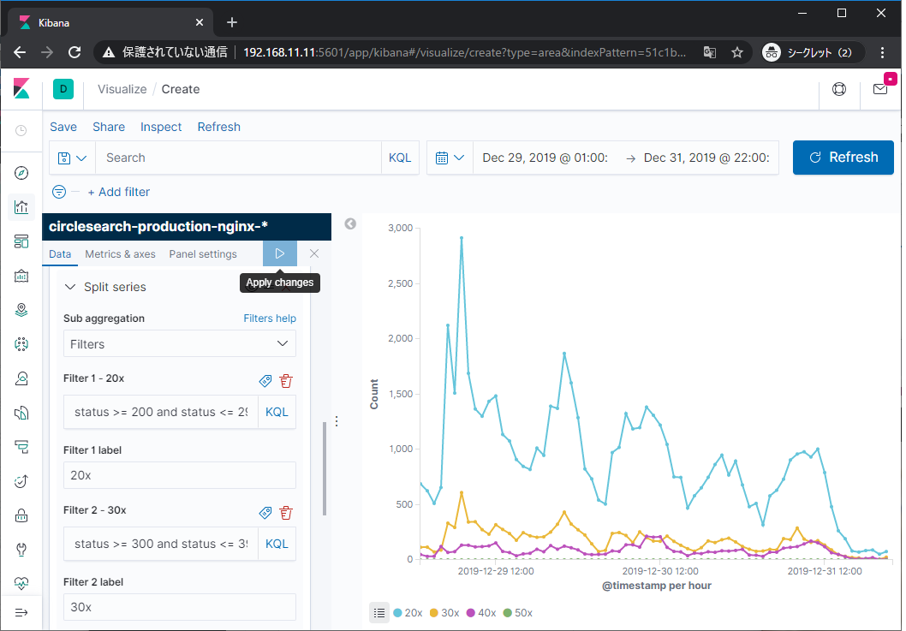Discard changes with the X icon

(314, 253)
